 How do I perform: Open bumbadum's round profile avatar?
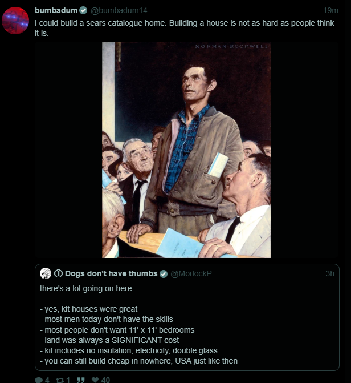point(15,21)
